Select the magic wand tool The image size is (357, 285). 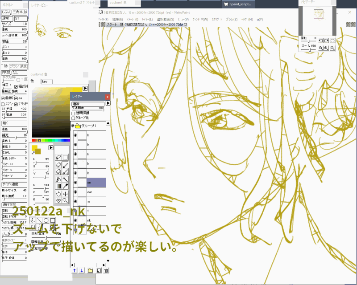click(65, 179)
